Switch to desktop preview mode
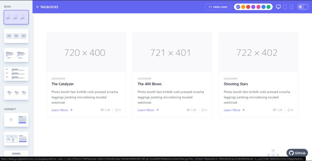The height and width of the screenshot is (161, 312). [x=278, y=7]
